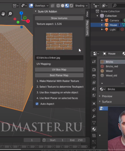Click the UV Box Map button
Viewport: 125px width, 151px height.
[x=59, y=70]
